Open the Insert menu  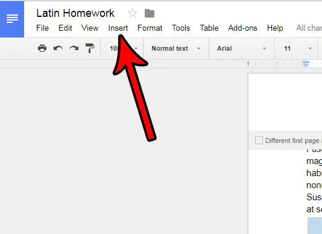118,28
